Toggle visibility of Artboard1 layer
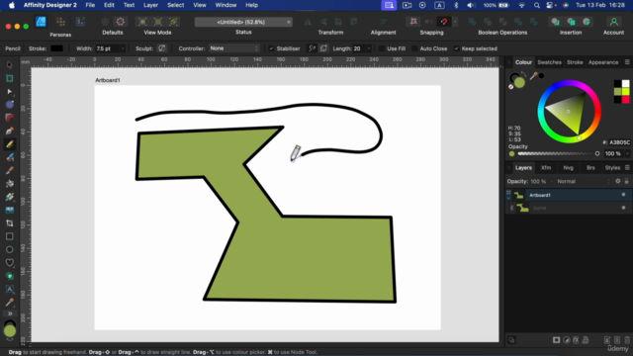 pyautogui.click(x=623, y=195)
